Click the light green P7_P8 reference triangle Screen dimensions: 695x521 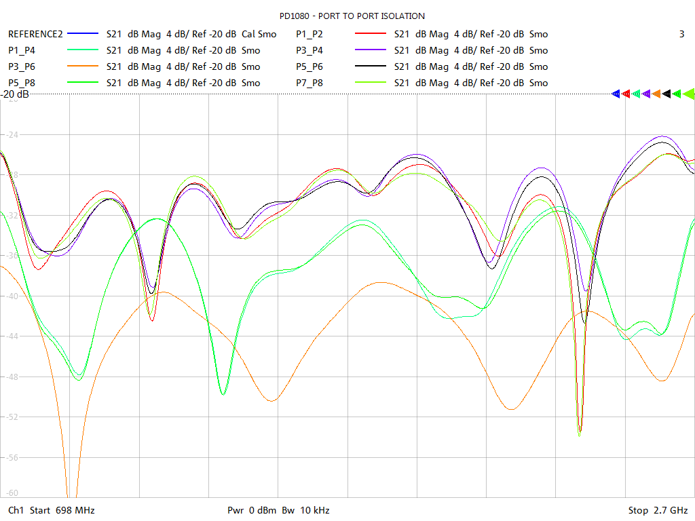pos(688,94)
